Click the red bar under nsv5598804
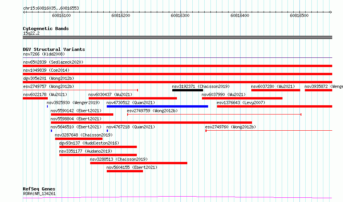Viewport: 343px width, 202px height. click(x=151, y=123)
